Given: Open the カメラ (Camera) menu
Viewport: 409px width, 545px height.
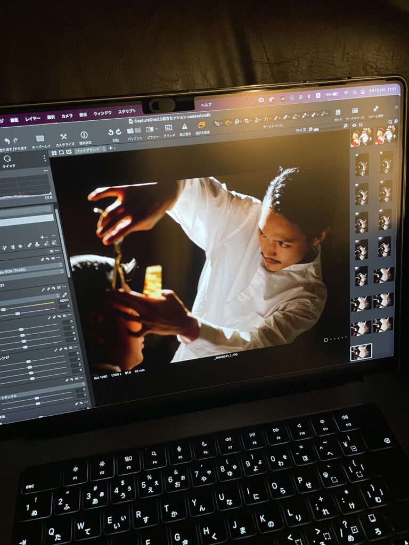Looking at the screenshot, I should 67,115.
